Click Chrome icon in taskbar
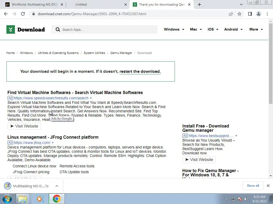The height and width of the screenshot is (204, 273). click(57, 199)
